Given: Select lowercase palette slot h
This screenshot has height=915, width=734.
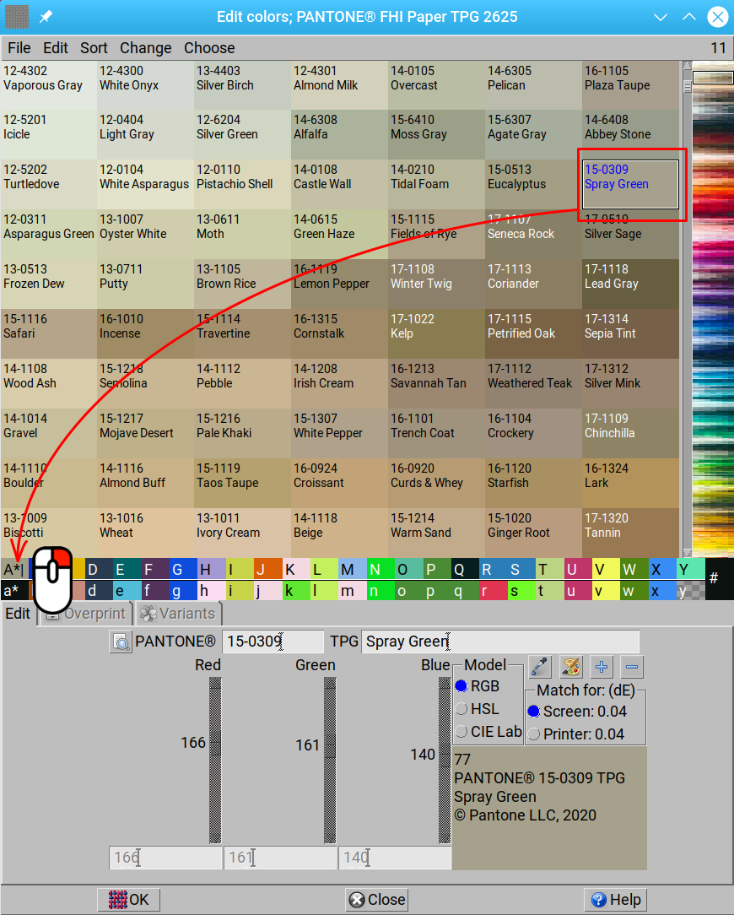Looking at the screenshot, I should click(x=211, y=590).
